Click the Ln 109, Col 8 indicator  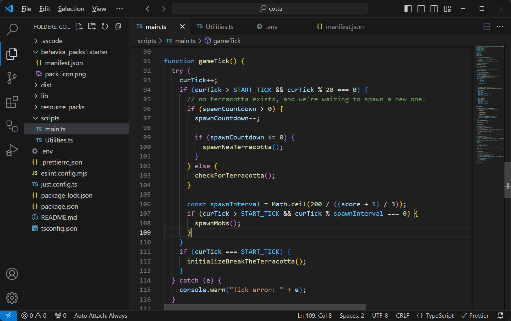(314, 316)
